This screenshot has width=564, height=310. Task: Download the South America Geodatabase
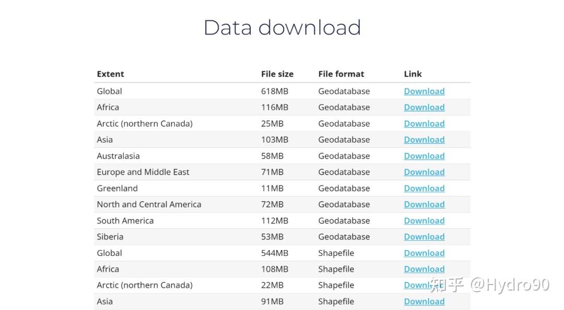coord(424,220)
